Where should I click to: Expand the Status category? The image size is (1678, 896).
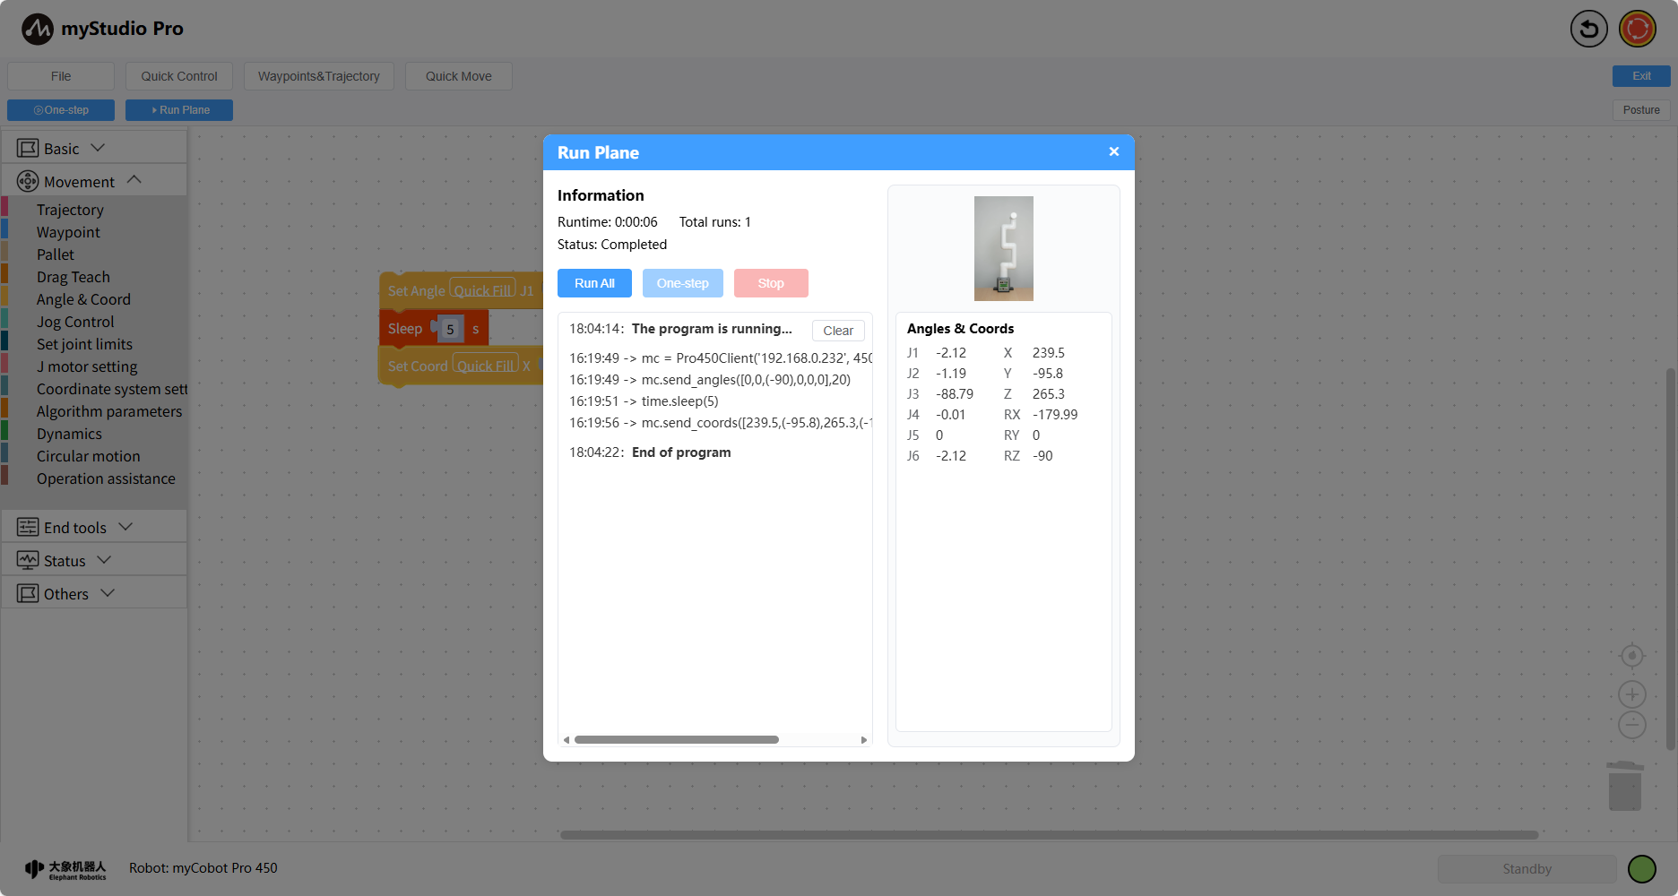click(65, 561)
